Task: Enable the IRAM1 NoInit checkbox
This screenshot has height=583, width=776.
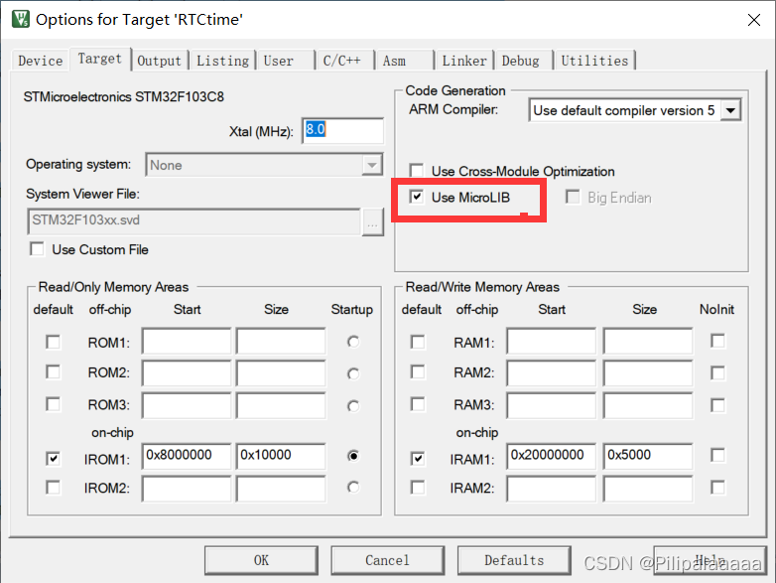Action: coord(717,455)
